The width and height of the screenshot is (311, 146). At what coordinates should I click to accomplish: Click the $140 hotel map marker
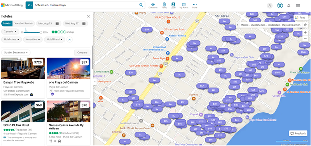pyautogui.click(x=303, y=52)
